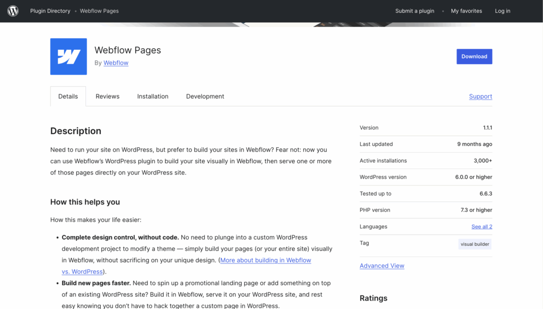Screen dimensions: 543x309
Task: Click Webflow Pages breadcrumb in header
Action: tap(99, 11)
